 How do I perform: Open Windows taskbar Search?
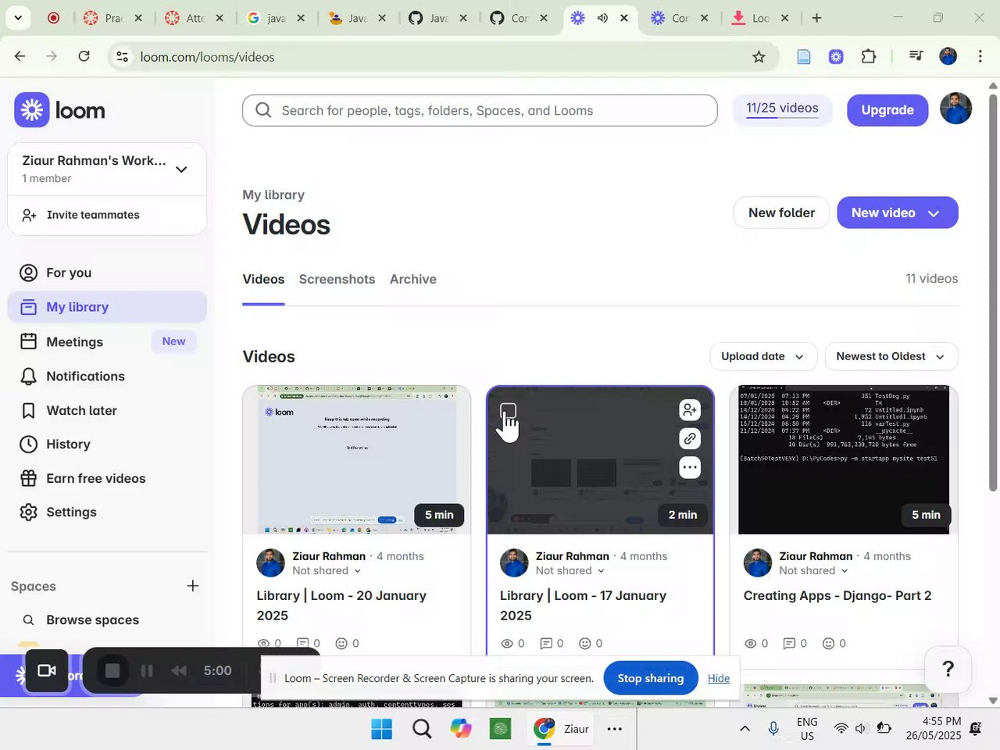tap(422, 729)
